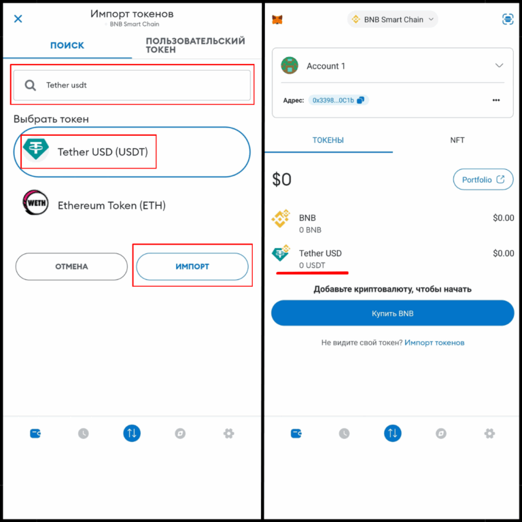Open account options three-dot menu
The height and width of the screenshot is (522, 522).
pyautogui.click(x=496, y=100)
